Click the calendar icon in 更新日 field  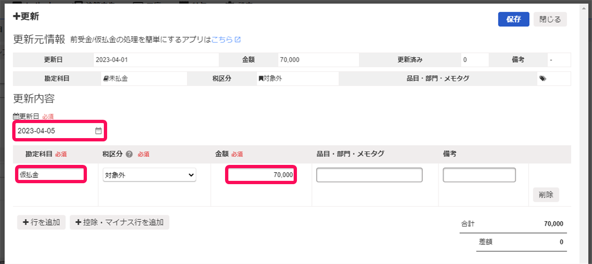coord(98,131)
